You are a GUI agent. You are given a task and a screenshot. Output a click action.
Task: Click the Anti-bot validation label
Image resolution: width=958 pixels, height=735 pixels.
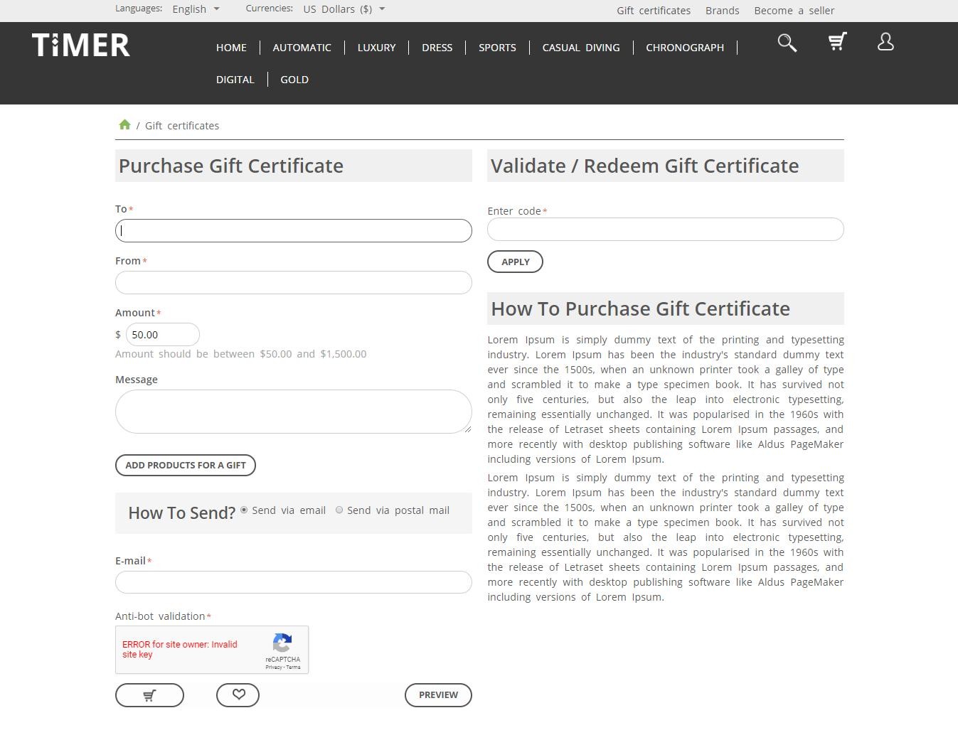click(x=160, y=616)
